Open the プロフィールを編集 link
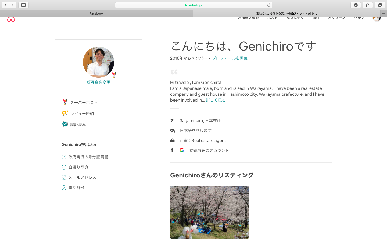The image size is (387, 242). [x=230, y=58]
